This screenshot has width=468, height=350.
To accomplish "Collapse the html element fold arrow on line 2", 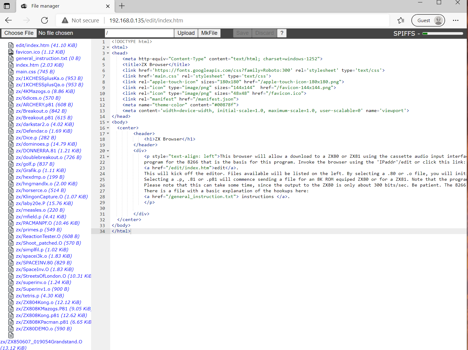I will 108,47.
